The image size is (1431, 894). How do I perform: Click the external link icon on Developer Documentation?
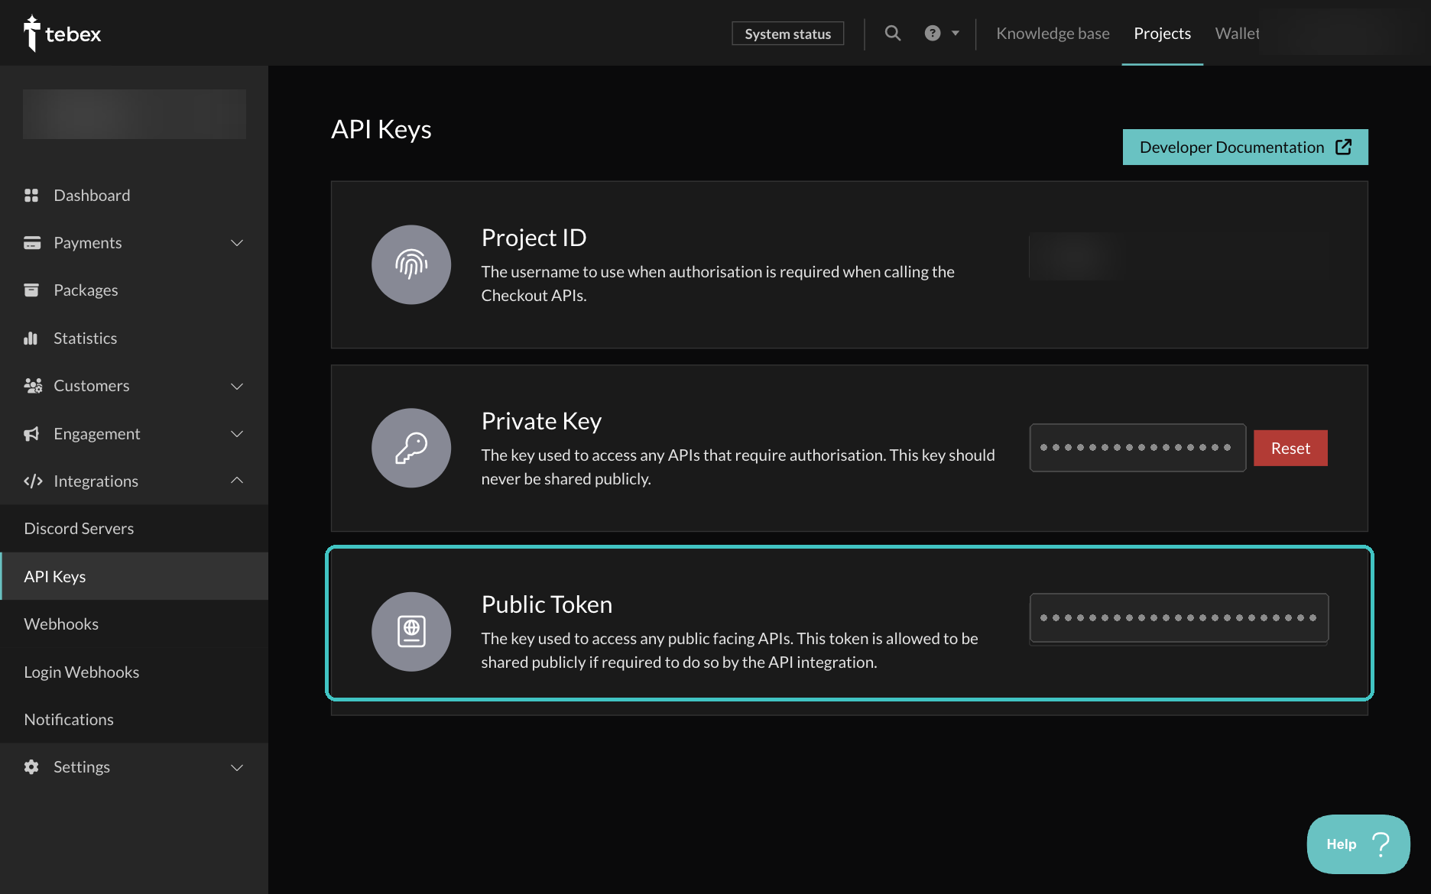1343,147
